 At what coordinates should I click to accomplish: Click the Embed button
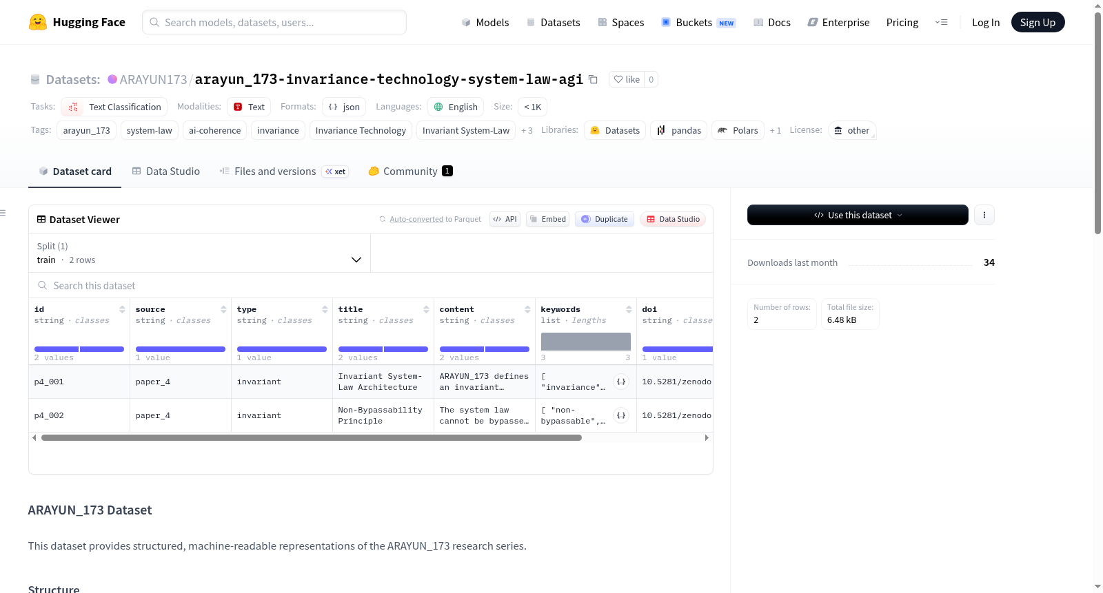(547, 219)
